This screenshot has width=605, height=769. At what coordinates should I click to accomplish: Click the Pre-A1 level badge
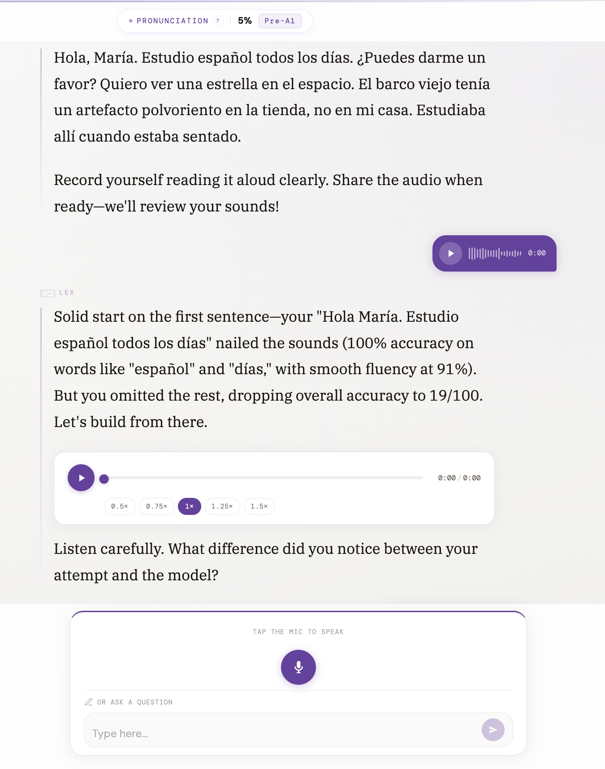(x=279, y=21)
